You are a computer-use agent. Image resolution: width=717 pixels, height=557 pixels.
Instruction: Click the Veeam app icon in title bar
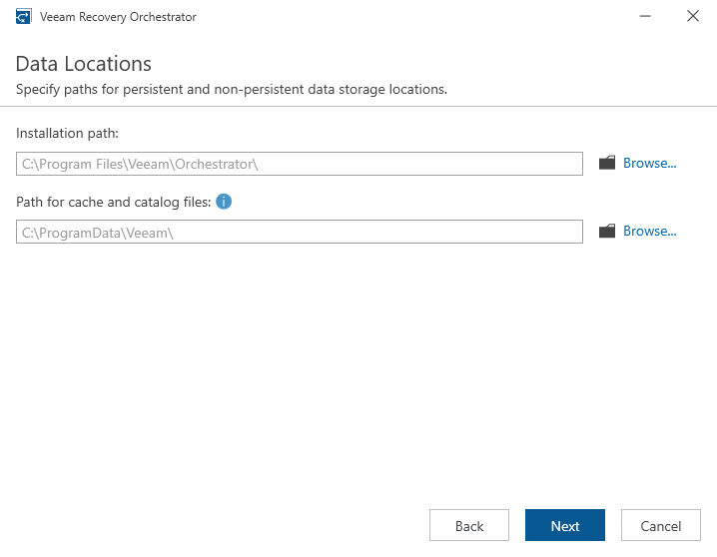[24, 16]
